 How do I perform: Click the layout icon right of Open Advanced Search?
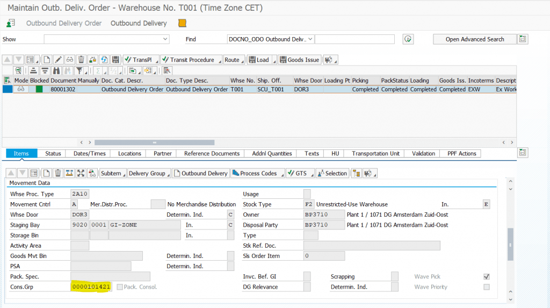click(523, 39)
